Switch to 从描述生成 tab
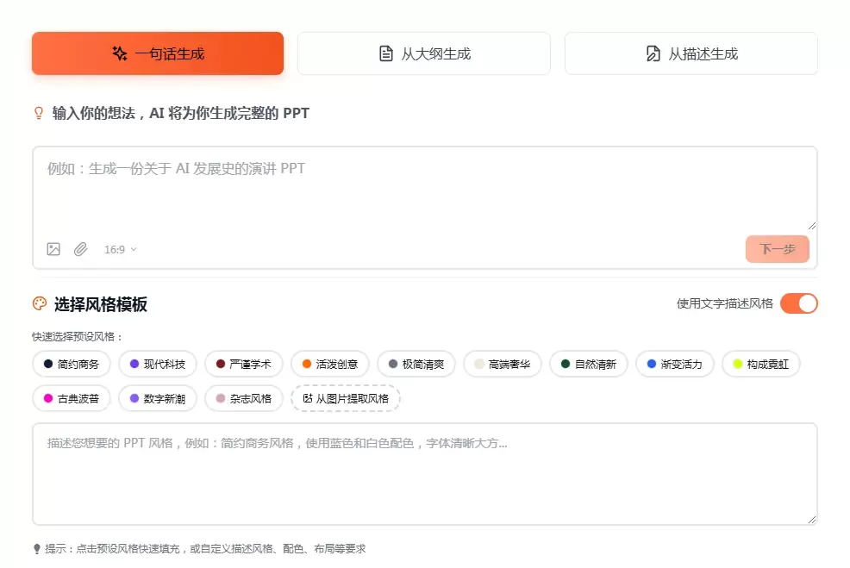 click(x=691, y=53)
